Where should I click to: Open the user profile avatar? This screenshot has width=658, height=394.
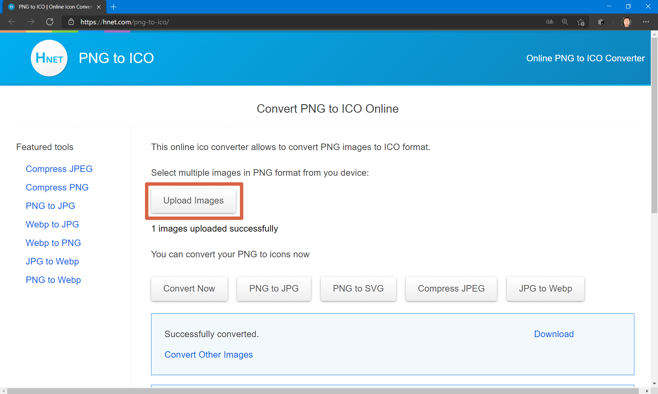(626, 22)
